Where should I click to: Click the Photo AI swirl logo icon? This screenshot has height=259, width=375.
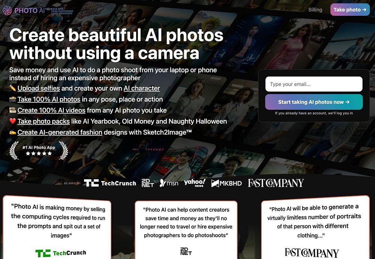pyautogui.click(x=7, y=10)
